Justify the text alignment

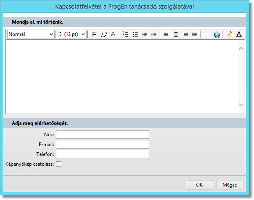click(195, 34)
